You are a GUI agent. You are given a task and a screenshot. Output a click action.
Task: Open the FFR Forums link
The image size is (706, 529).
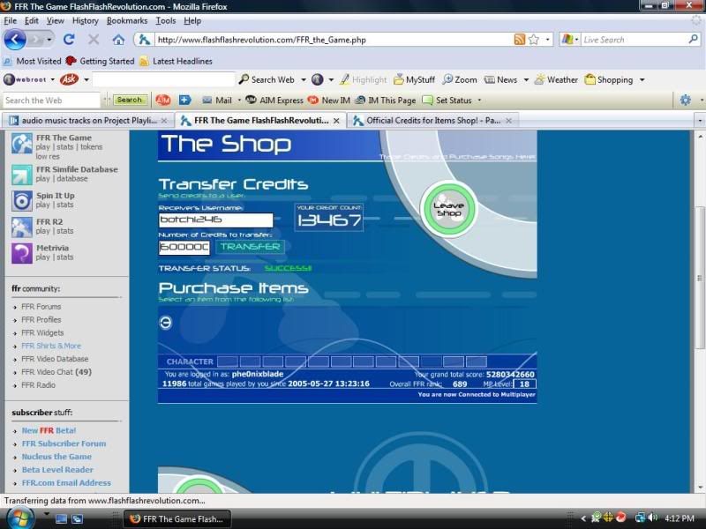41,307
